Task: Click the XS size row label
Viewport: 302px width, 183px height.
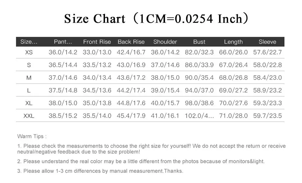Action: [x=29, y=52]
